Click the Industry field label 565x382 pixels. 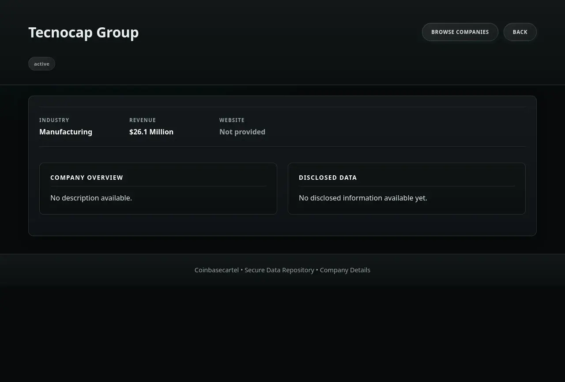pos(54,120)
